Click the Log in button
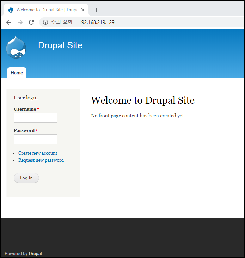This screenshot has width=245, height=258. click(26, 178)
